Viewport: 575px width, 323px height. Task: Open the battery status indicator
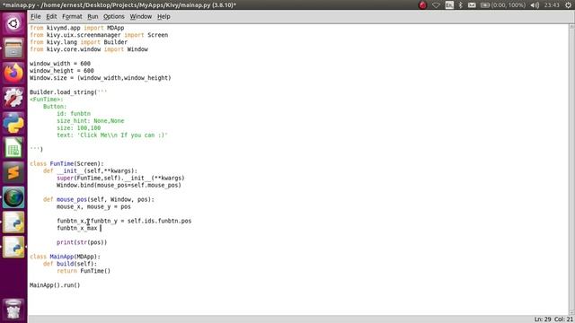coord(502,5)
